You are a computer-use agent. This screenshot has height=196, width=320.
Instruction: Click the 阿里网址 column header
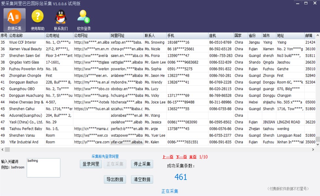coord(127,36)
